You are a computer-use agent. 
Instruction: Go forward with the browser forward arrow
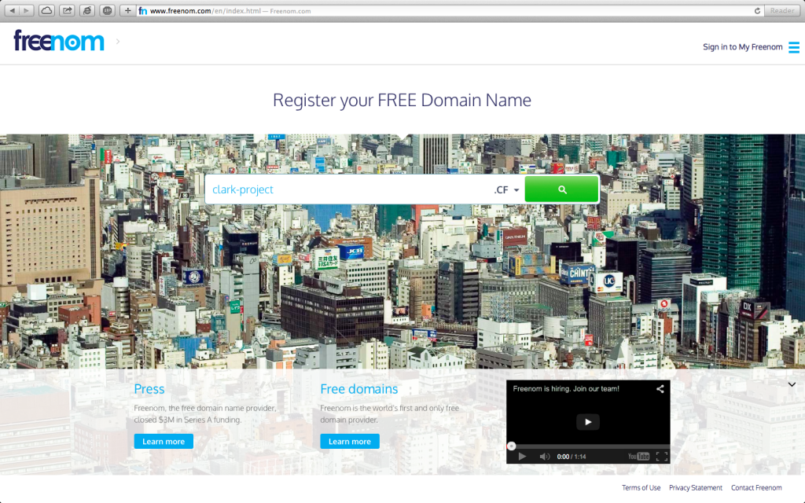26,10
